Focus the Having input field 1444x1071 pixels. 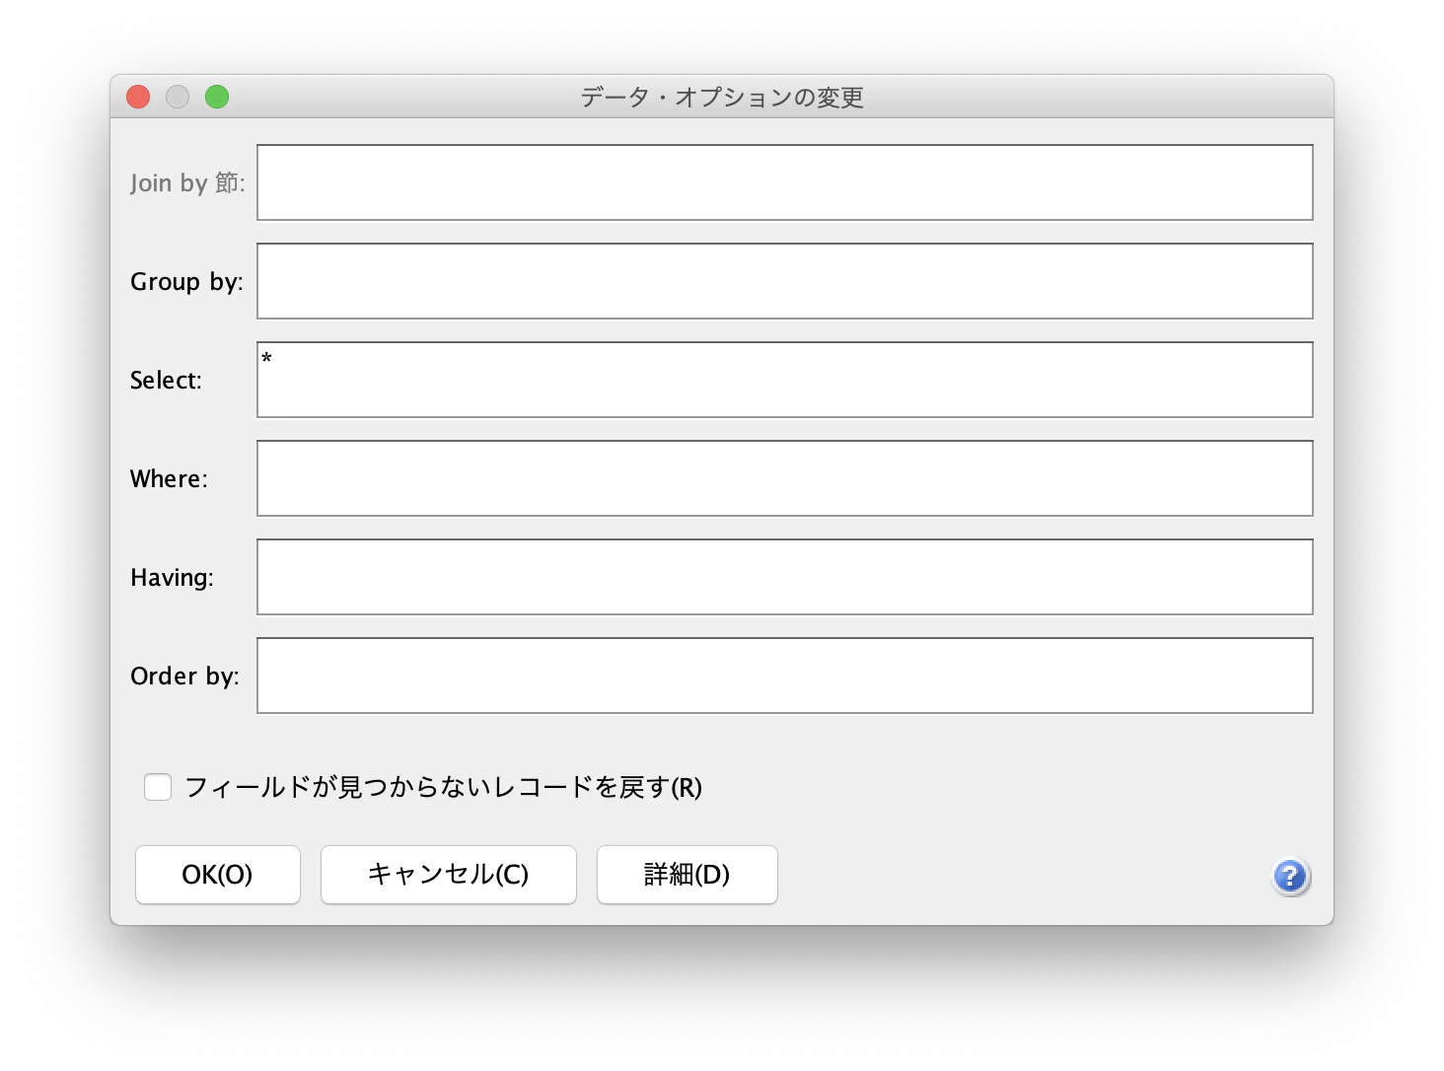tap(785, 577)
